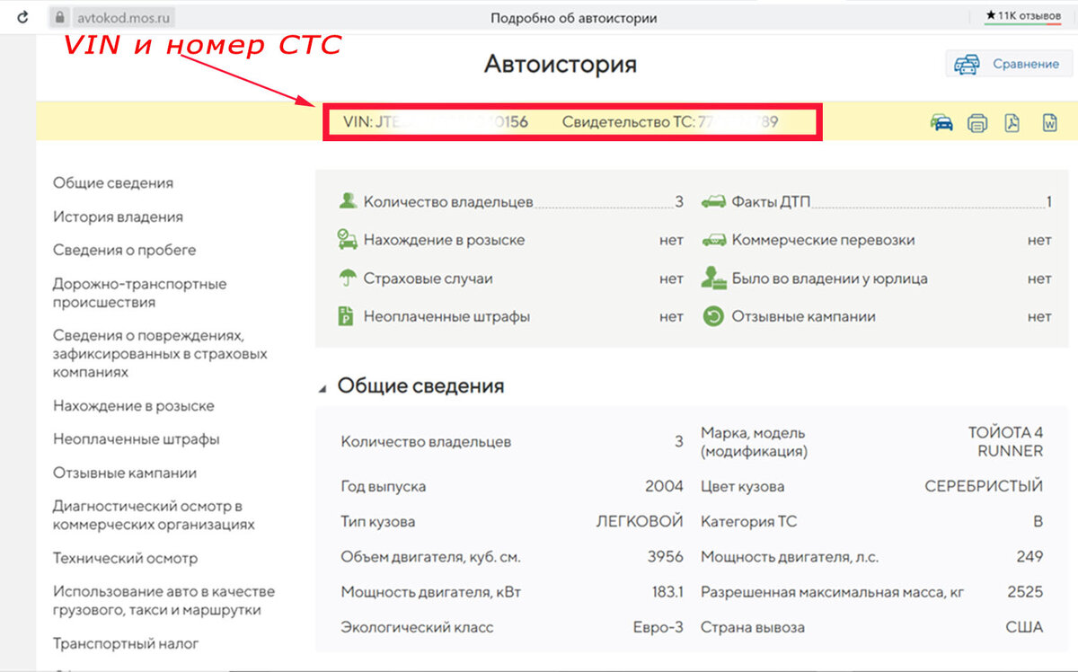The image size is (1078, 672).
Task: Click the recall arrow icon beside Отзывные кампании
Action: [715, 316]
